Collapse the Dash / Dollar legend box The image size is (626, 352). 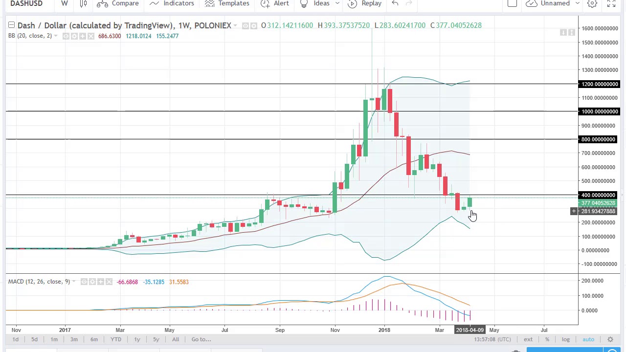coord(11,25)
